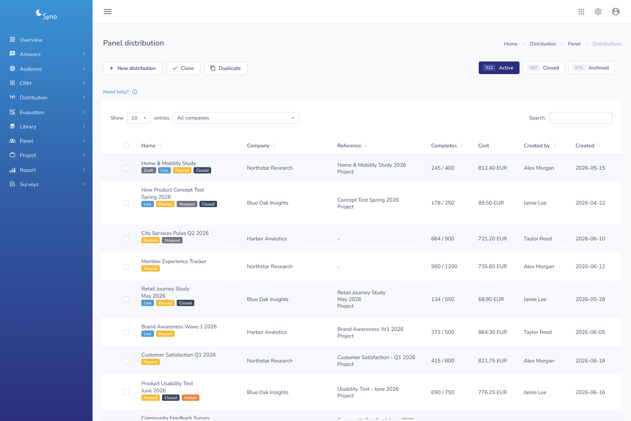Open the Show entries count dropdown
Screen dimensions: 631x421
tap(139, 118)
